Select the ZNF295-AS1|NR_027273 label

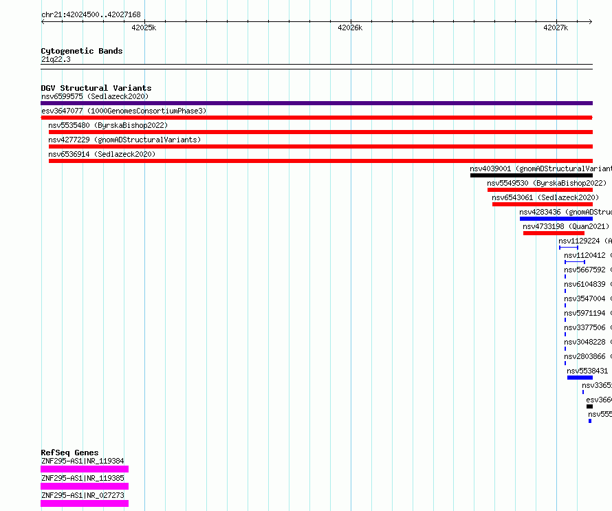83,495
